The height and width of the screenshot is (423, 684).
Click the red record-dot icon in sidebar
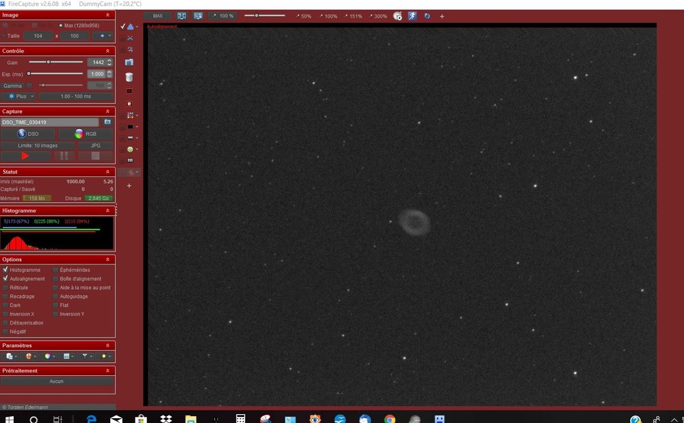(129, 104)
